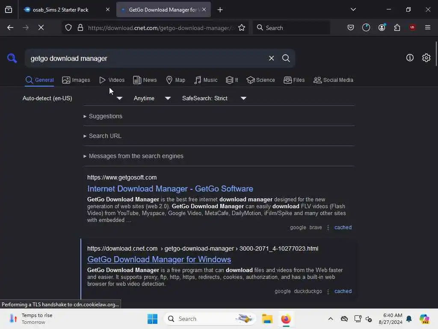Open the Anytime time range dropdown
The height and width of the screenshot is (329, 438).
click(x=152, y=99)
